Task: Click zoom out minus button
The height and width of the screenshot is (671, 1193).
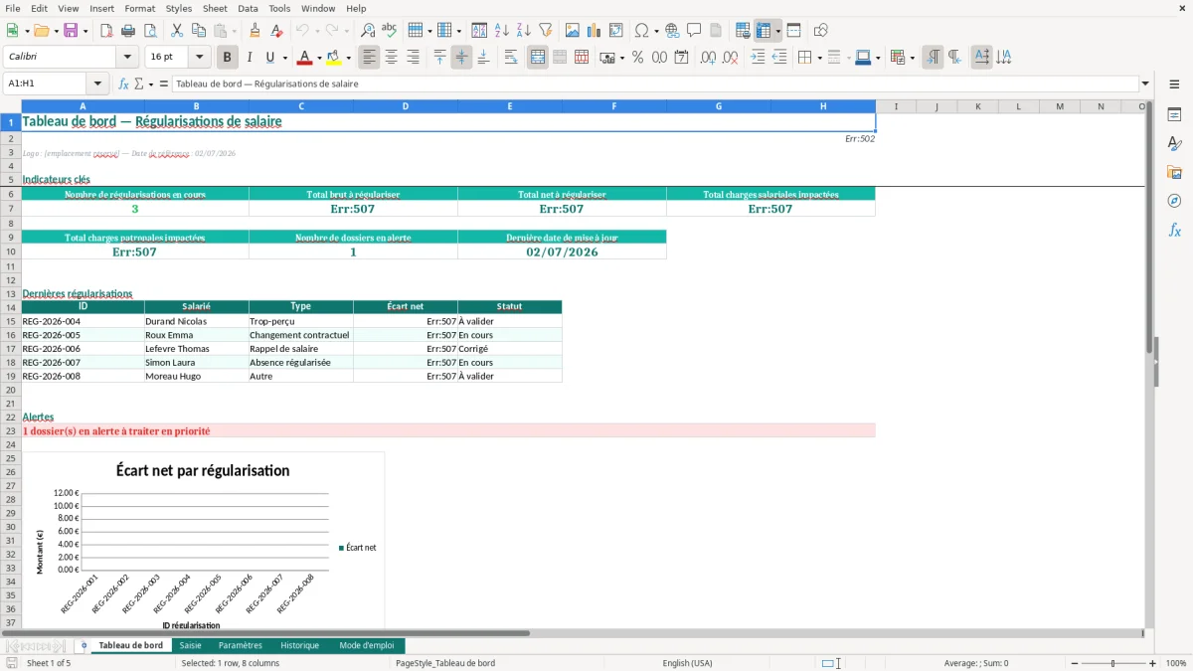Action: pyautogui.click(x=1074, y=663)
